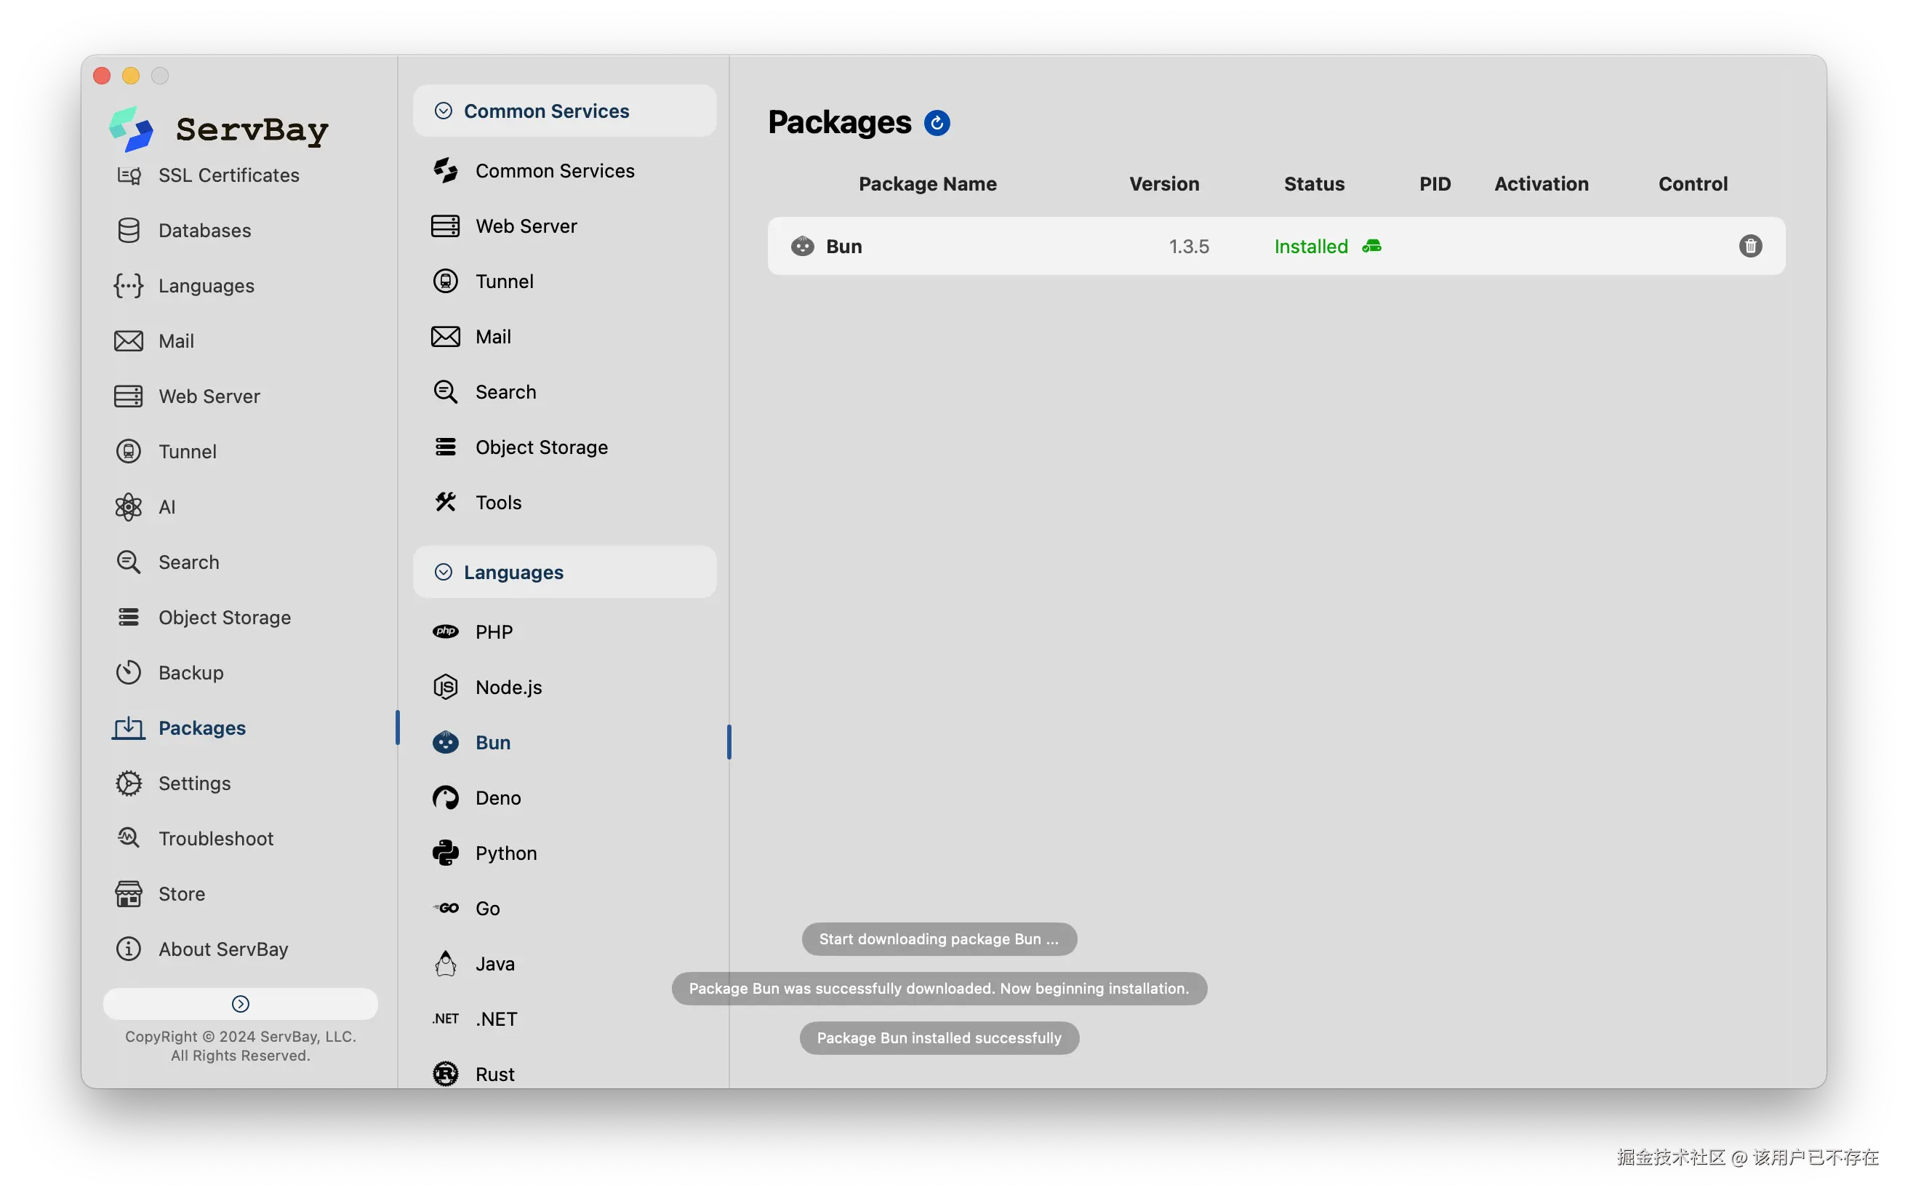Click the green icon next to Installed
This screenshot has height=1196, width=1908.
(x=1371, y=246)
